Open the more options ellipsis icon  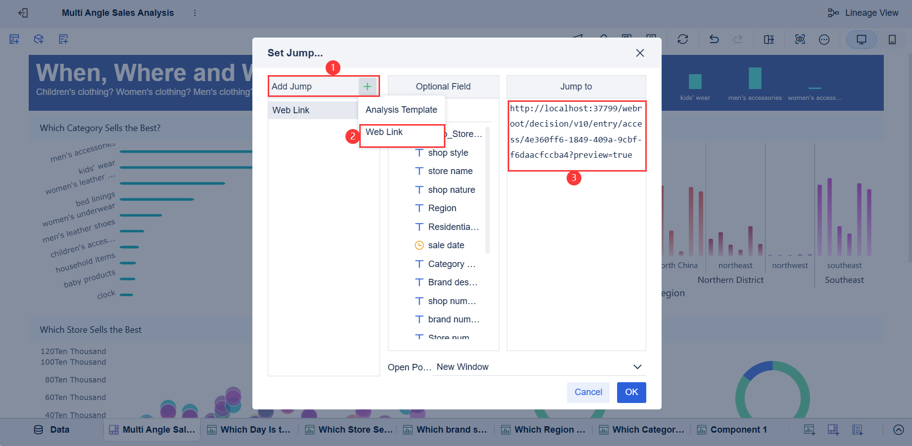point(824,39)
